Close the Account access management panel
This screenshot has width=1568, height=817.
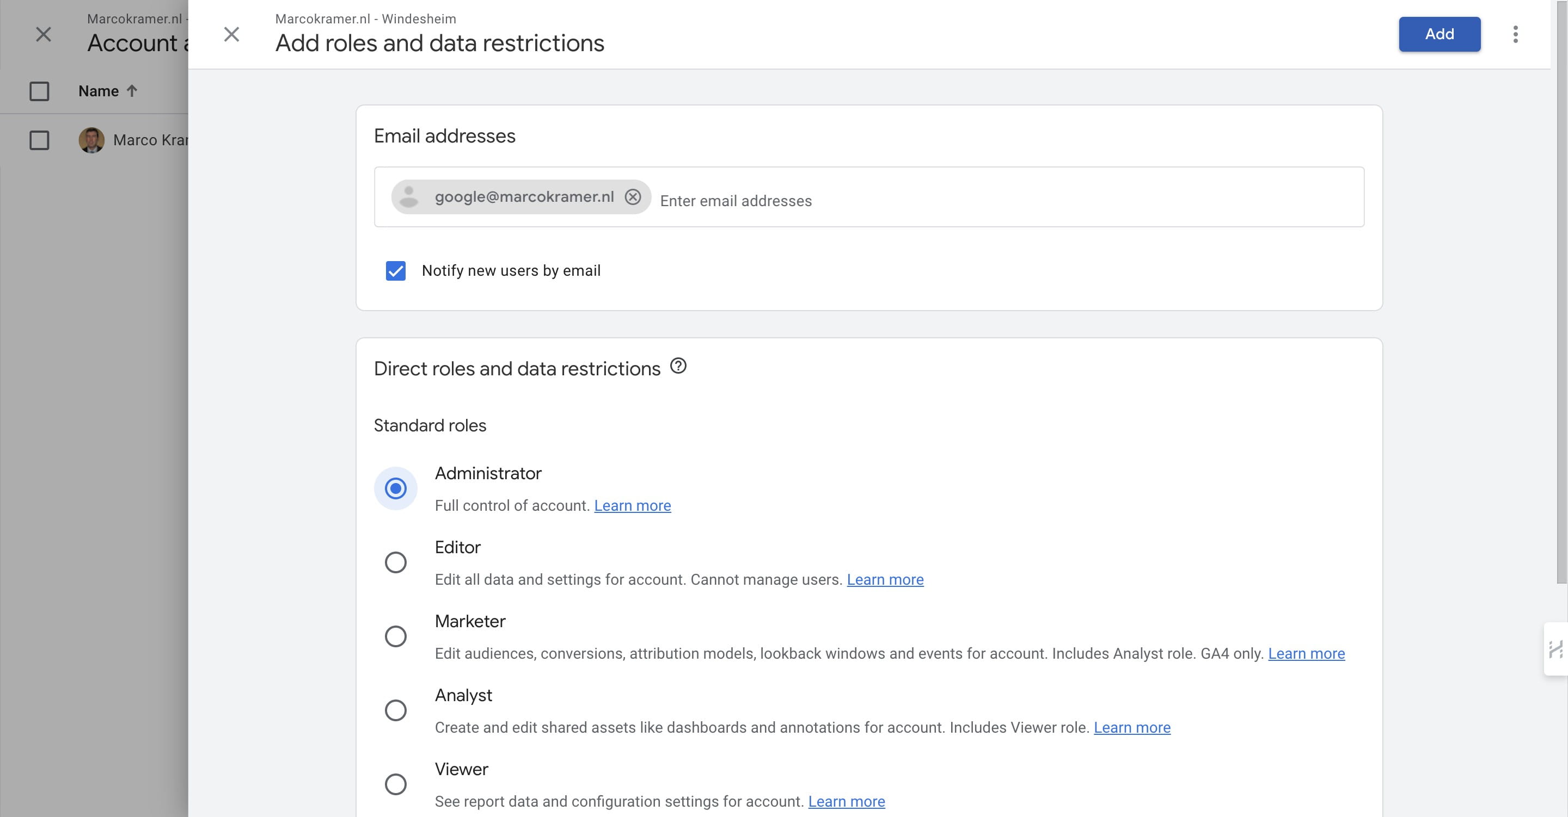[x=43, y=34]
